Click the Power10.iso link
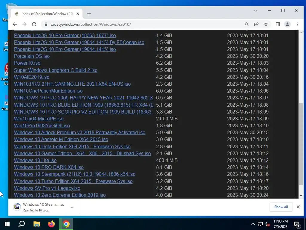306x230 pixels. [x=27, y=63]
